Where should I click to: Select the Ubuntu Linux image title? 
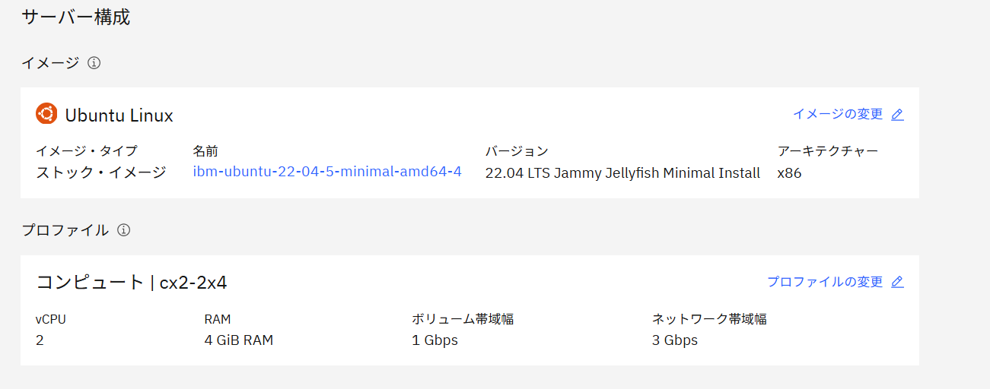[x=119, y=115]
